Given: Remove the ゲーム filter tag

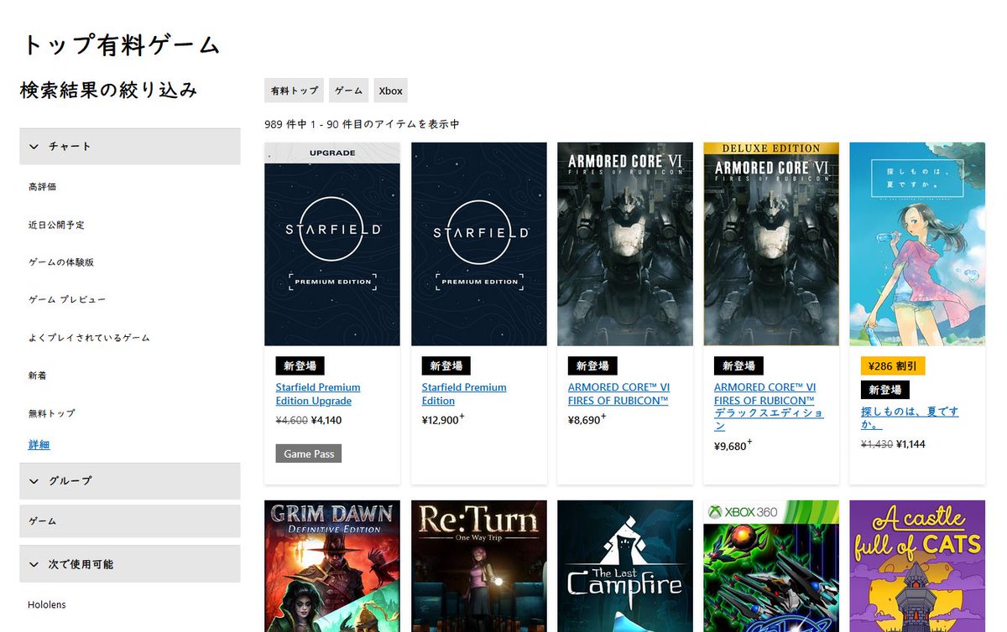Looking at the screenshot, I should (x=348, y=91).
